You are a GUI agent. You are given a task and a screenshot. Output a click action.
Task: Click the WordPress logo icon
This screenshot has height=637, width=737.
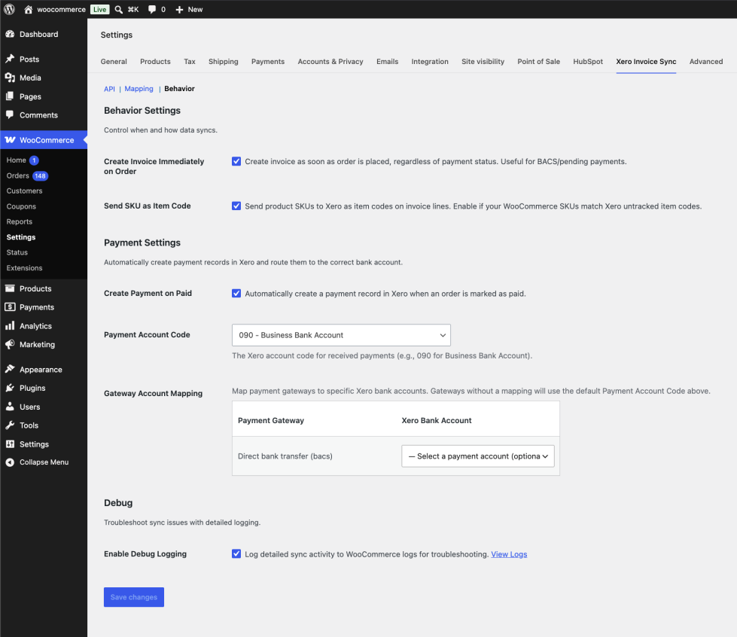(9, 9)
